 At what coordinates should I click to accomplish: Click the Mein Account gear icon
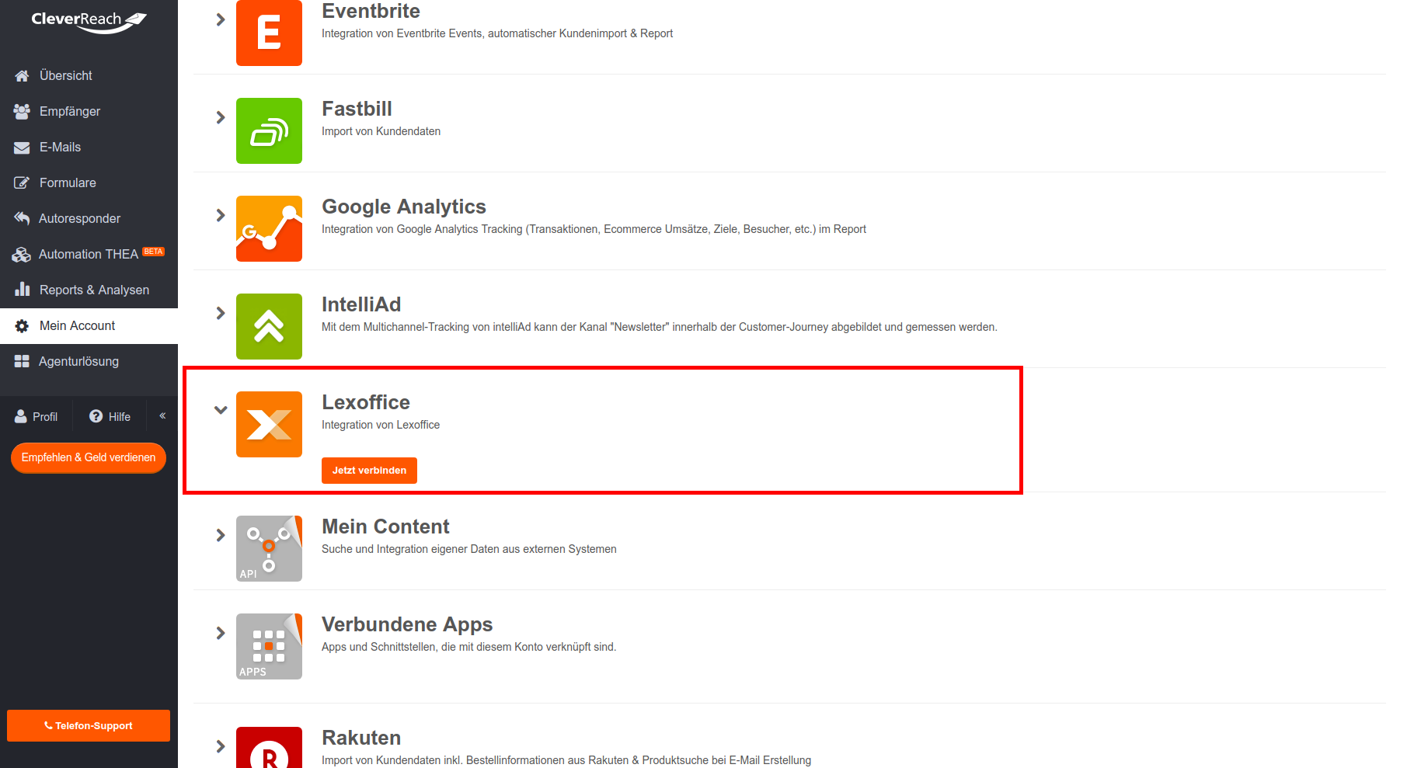coord(22,326)
